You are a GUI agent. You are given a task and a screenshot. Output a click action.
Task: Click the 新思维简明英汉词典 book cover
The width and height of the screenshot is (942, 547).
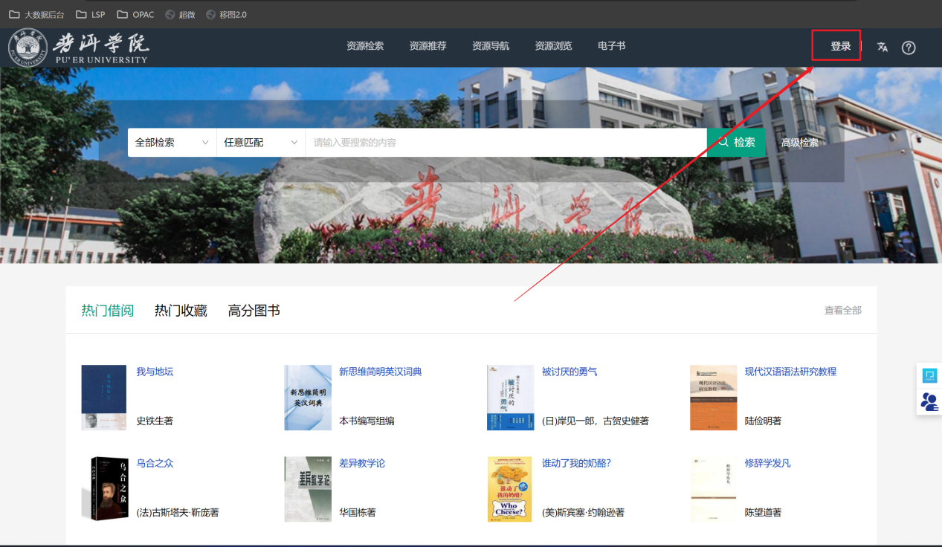click(308, 398)
